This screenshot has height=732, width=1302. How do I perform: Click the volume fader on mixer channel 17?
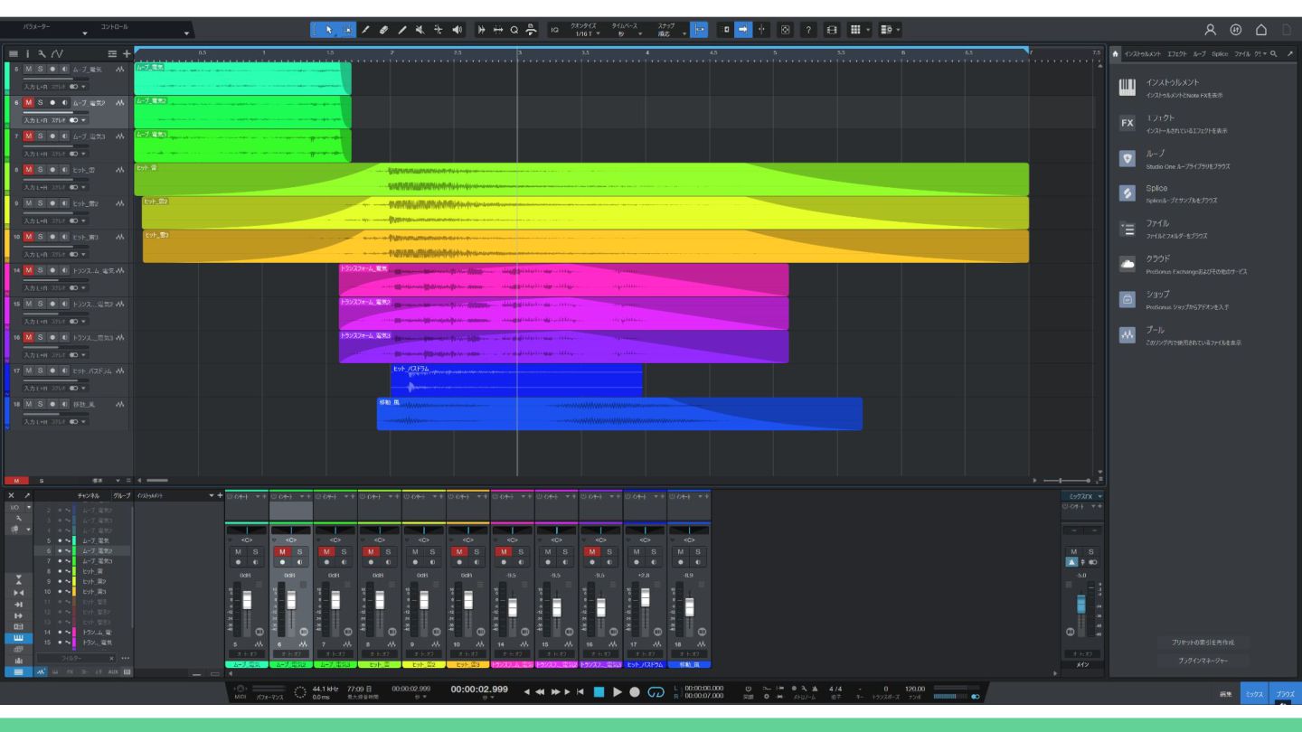[645, 596]
